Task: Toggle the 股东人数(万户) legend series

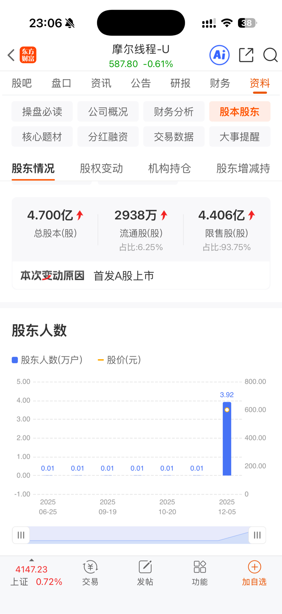Action: pyautogui.click(x=47, y=360)
